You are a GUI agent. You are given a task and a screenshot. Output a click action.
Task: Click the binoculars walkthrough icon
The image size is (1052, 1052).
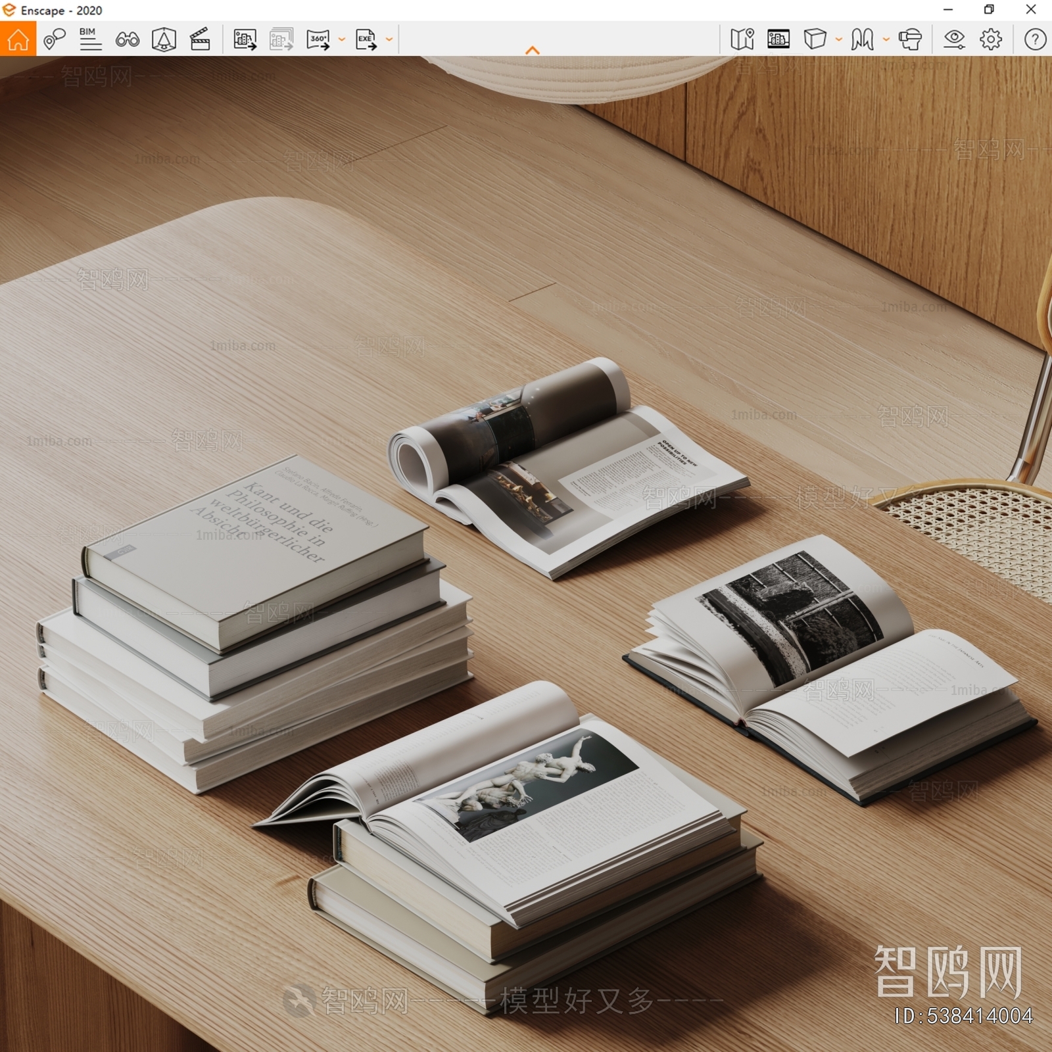tap(127, 39)
